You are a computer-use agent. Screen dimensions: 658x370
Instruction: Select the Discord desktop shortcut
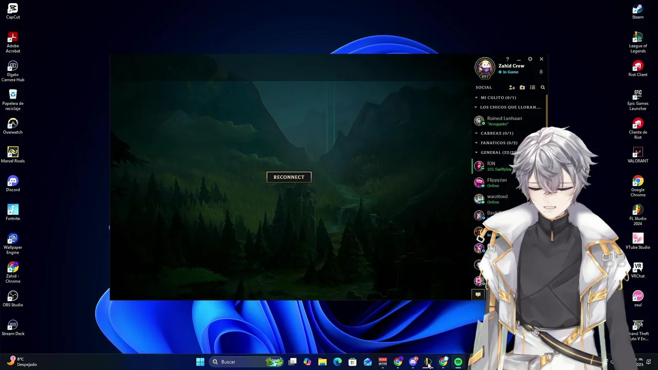tap(13, 184)
